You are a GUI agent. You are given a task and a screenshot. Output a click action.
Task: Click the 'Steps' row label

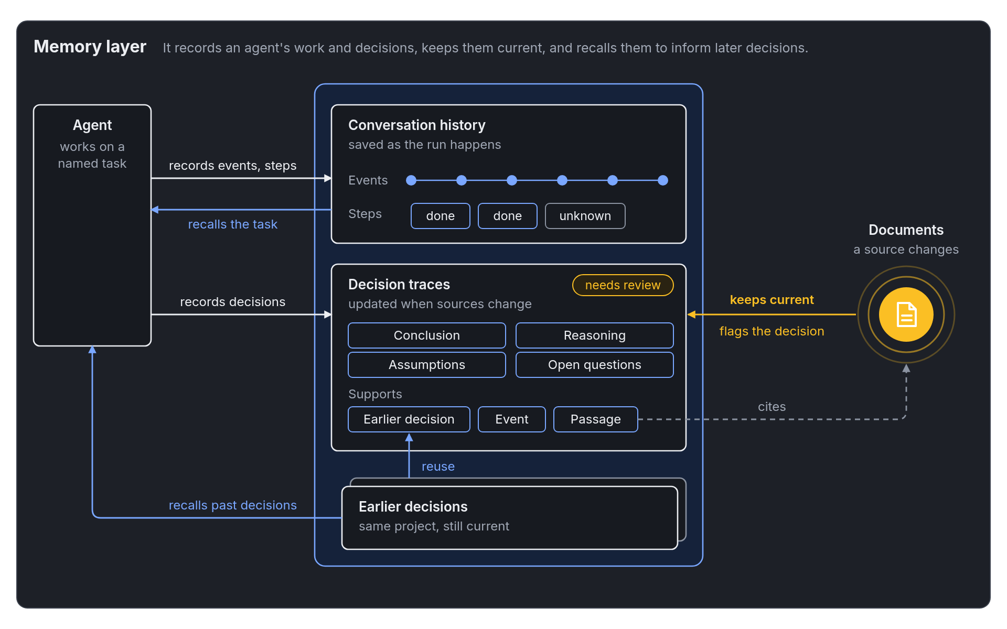(x=365, y=214)
